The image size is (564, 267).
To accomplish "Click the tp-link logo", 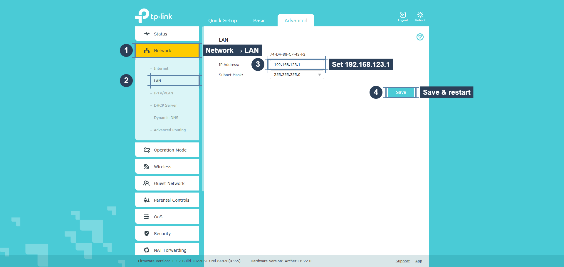I will click(x=154, y=16).
